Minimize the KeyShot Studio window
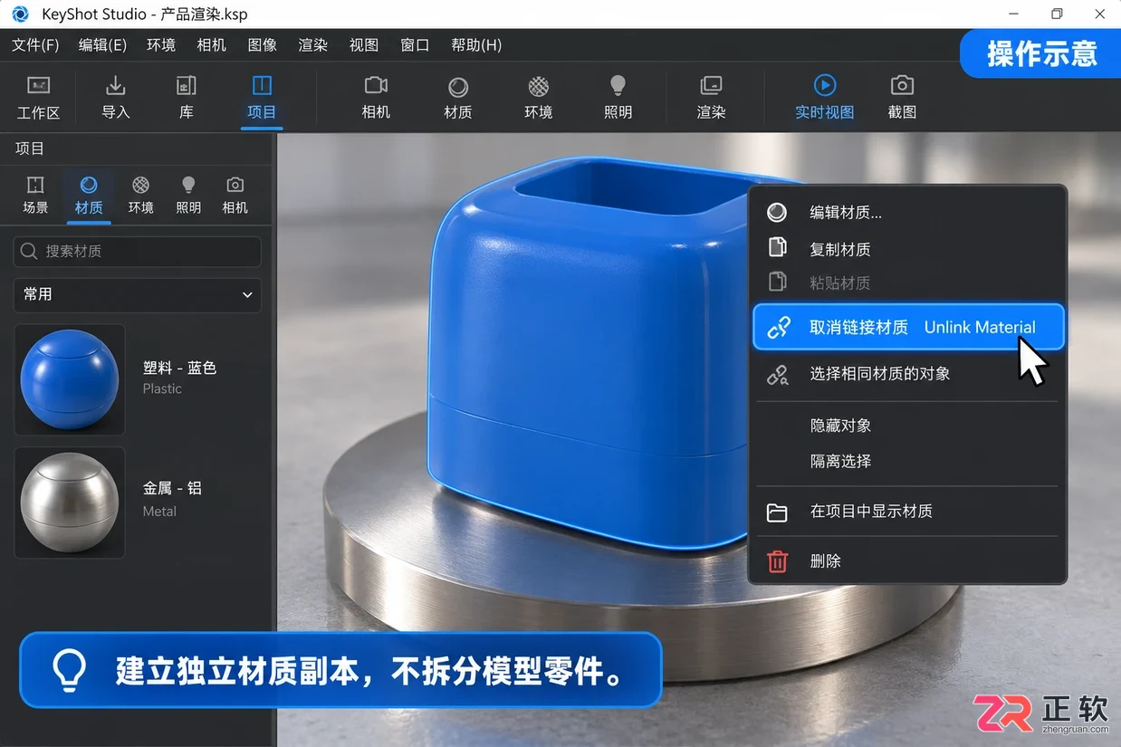The height and width of the screenshot is (747, 1121). click(1014, 14)
